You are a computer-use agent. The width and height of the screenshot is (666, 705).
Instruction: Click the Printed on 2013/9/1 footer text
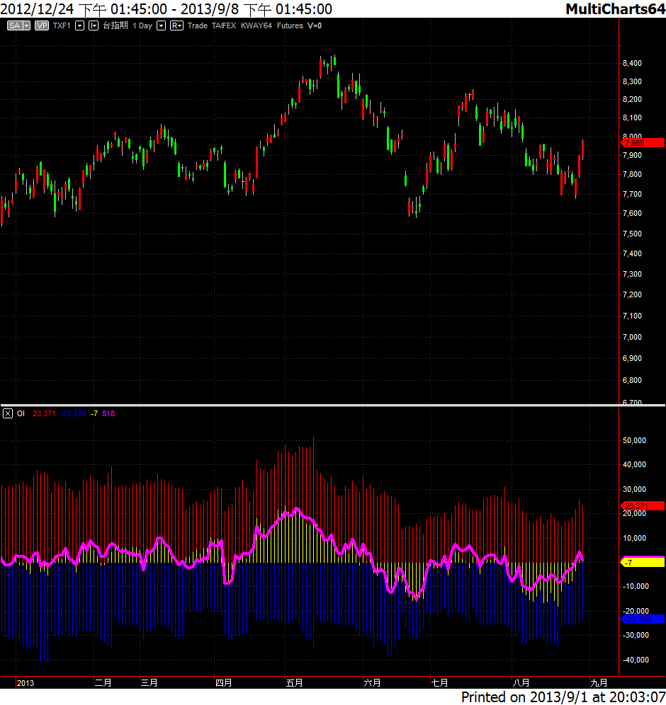563,697
